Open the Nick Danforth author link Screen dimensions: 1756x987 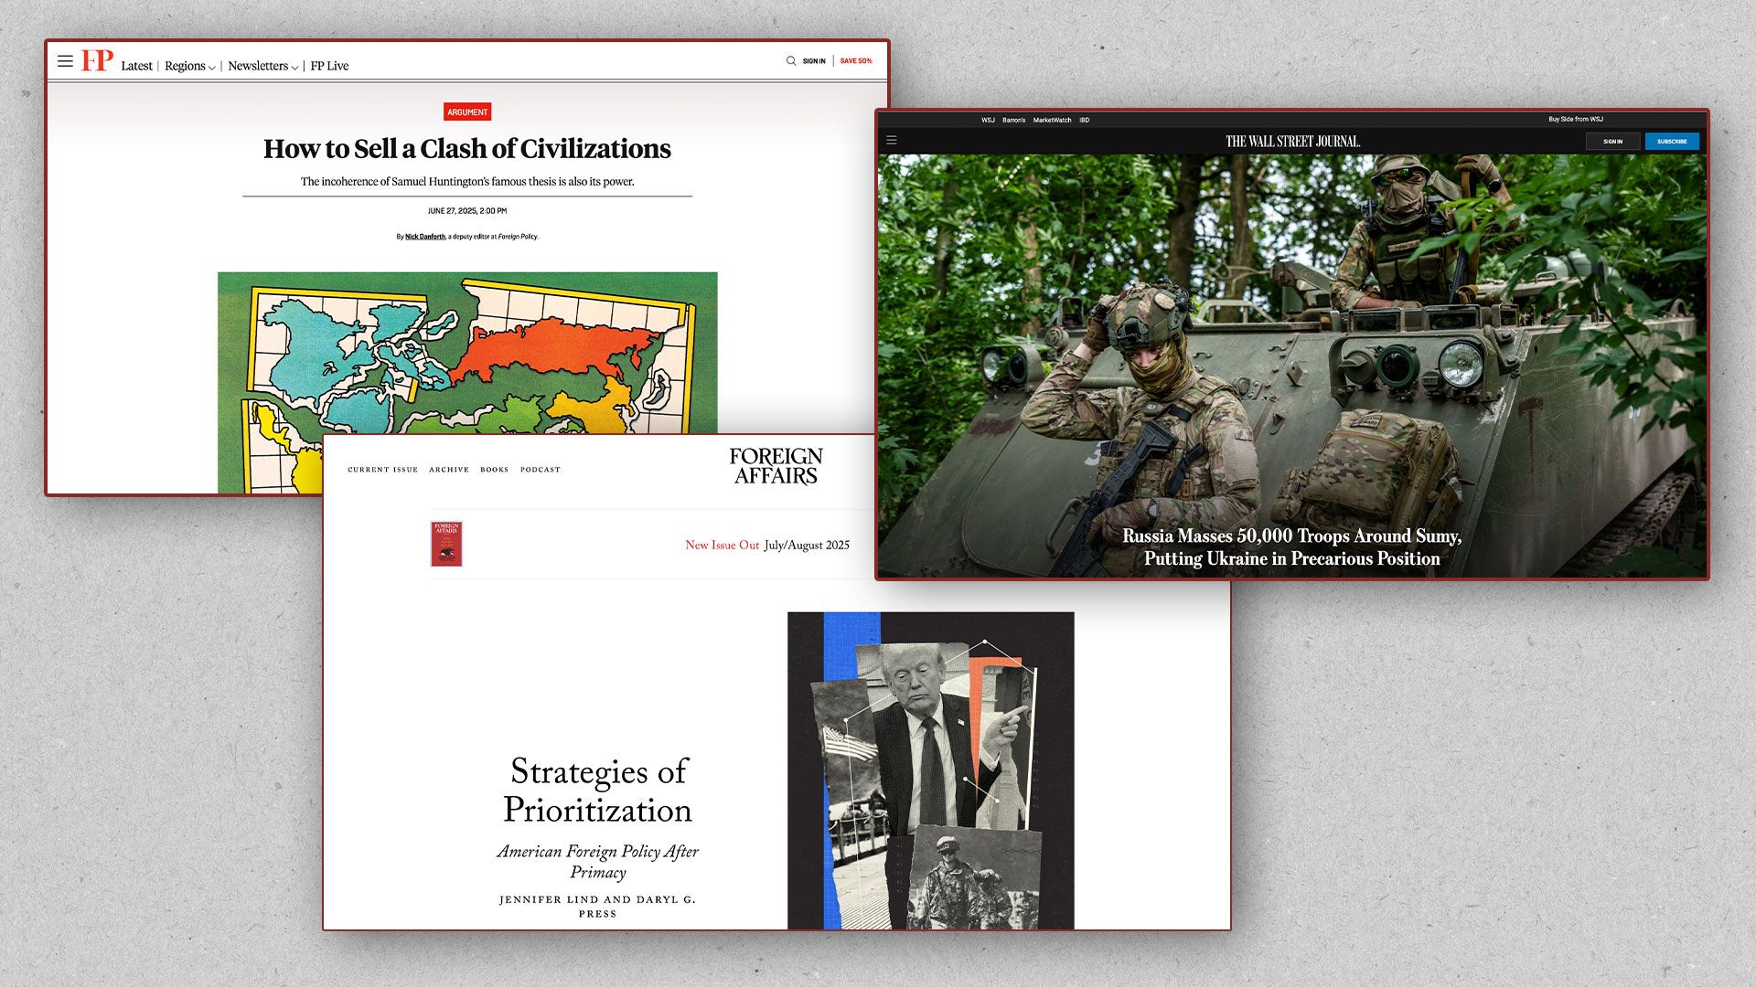425,237
